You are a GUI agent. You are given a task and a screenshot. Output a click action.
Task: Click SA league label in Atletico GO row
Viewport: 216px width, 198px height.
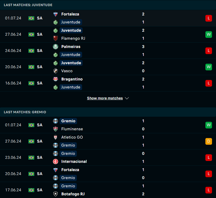pos(40,141)
